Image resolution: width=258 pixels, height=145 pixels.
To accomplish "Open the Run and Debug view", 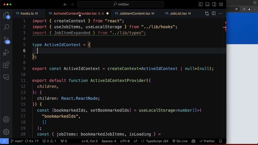I will (x=6, y=53).
